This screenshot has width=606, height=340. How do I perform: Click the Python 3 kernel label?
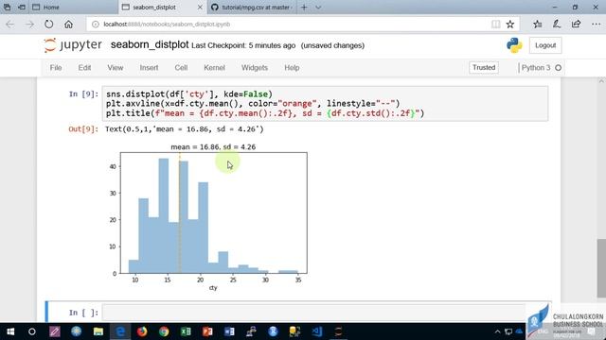[x=536, y=68]
